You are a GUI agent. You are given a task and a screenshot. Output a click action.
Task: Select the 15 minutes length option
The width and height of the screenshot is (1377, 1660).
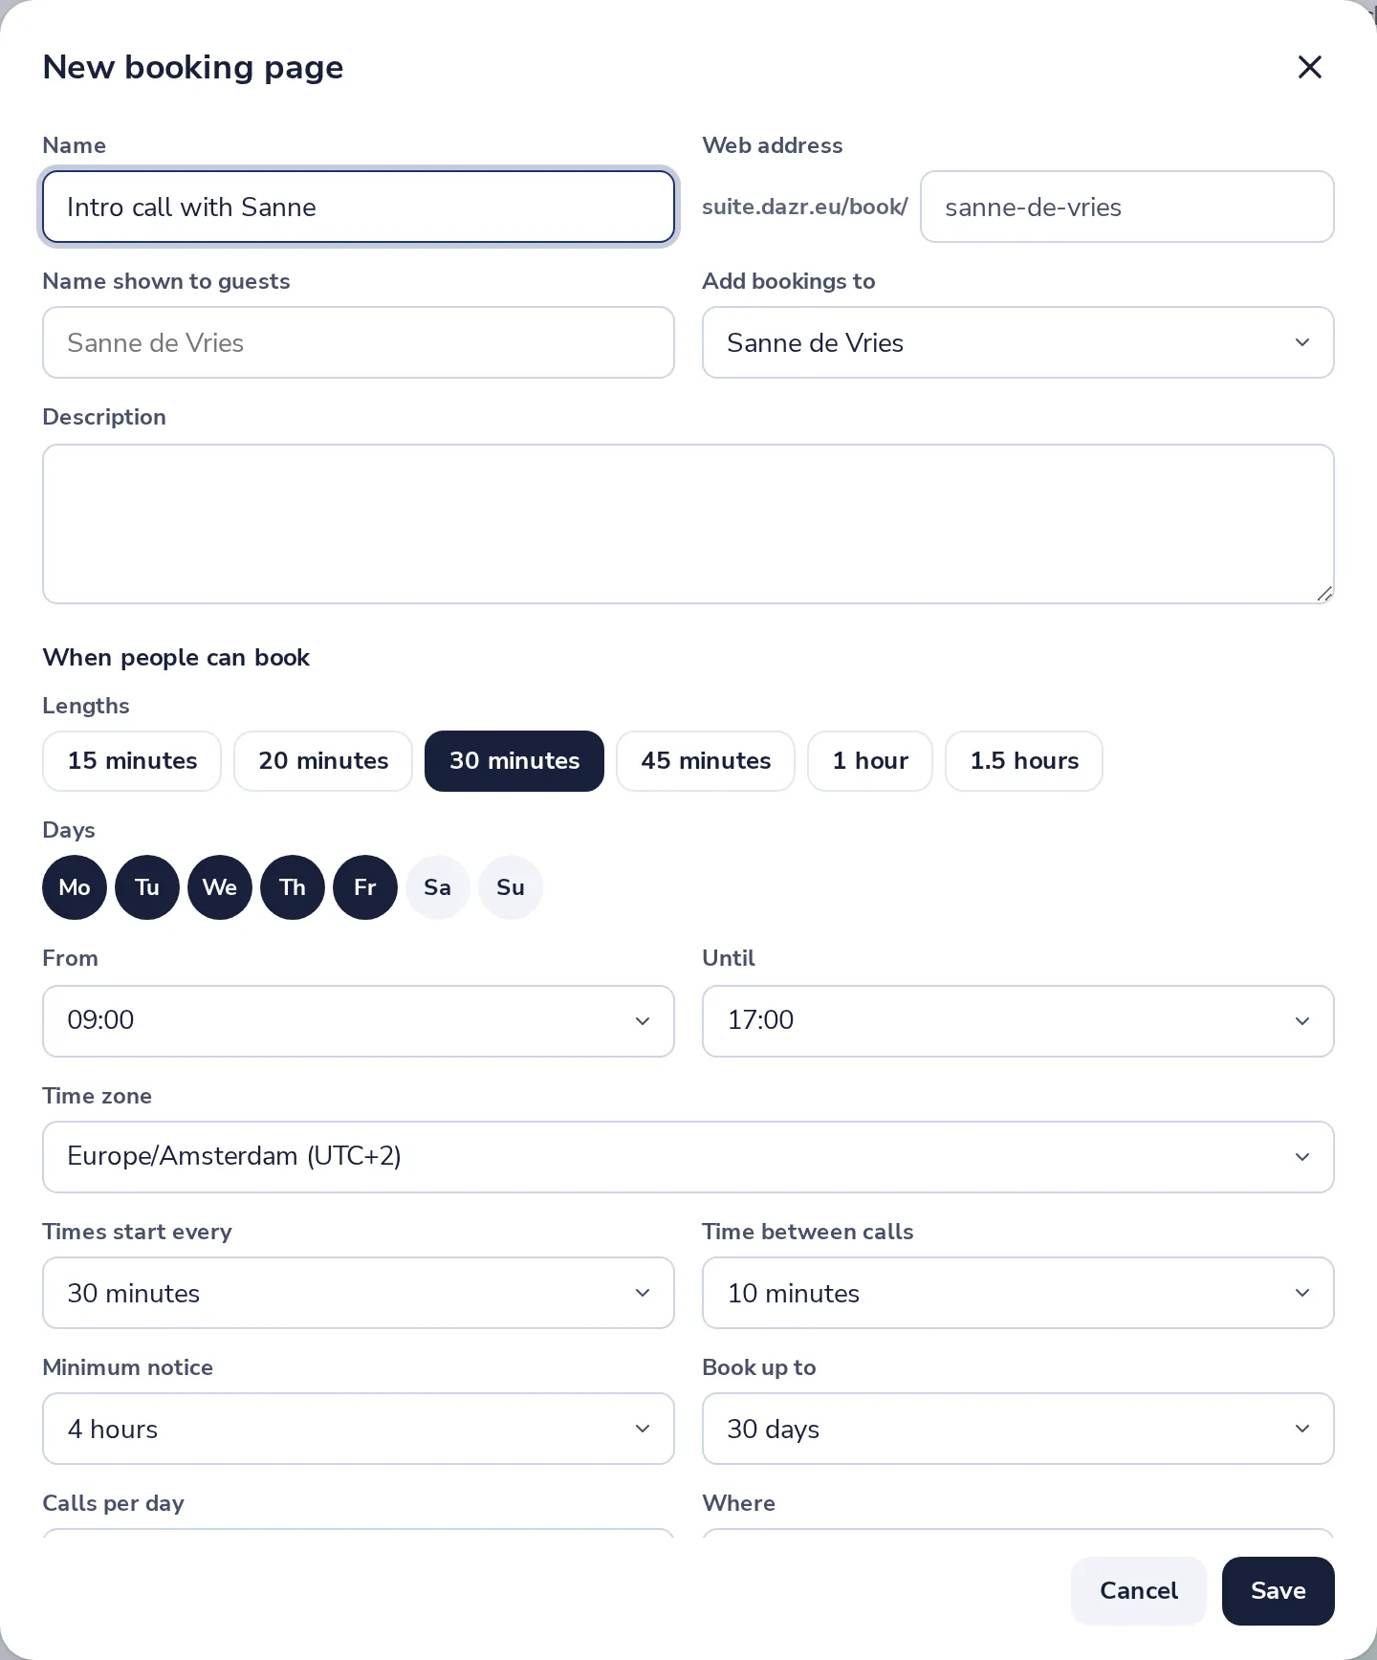[132, 761]
